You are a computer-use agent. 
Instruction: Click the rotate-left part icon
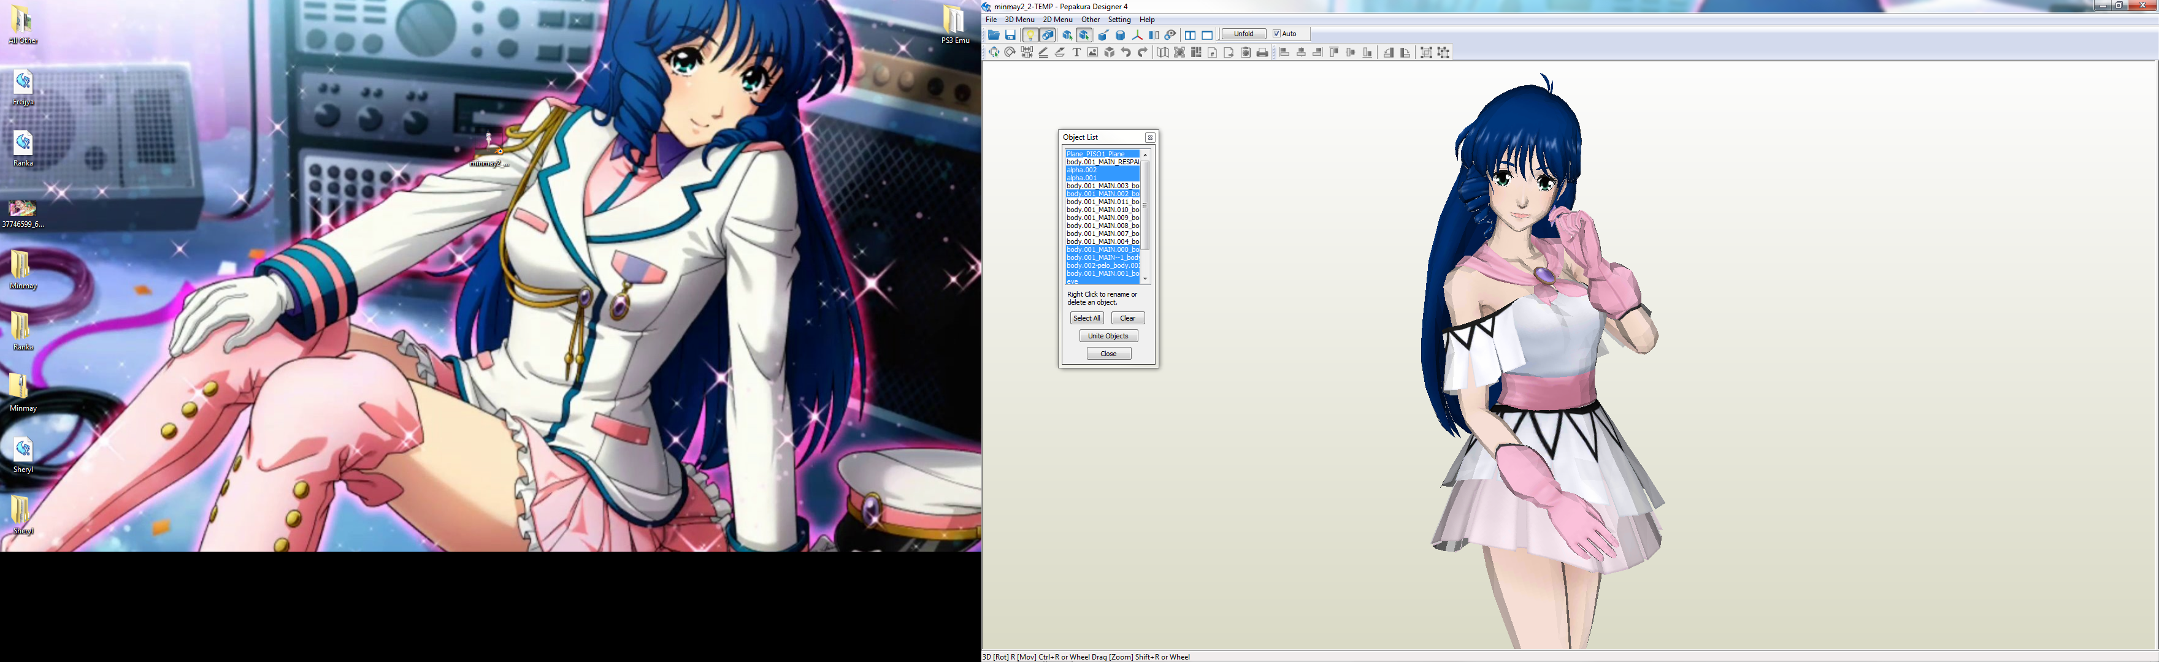click(1389, 53)
